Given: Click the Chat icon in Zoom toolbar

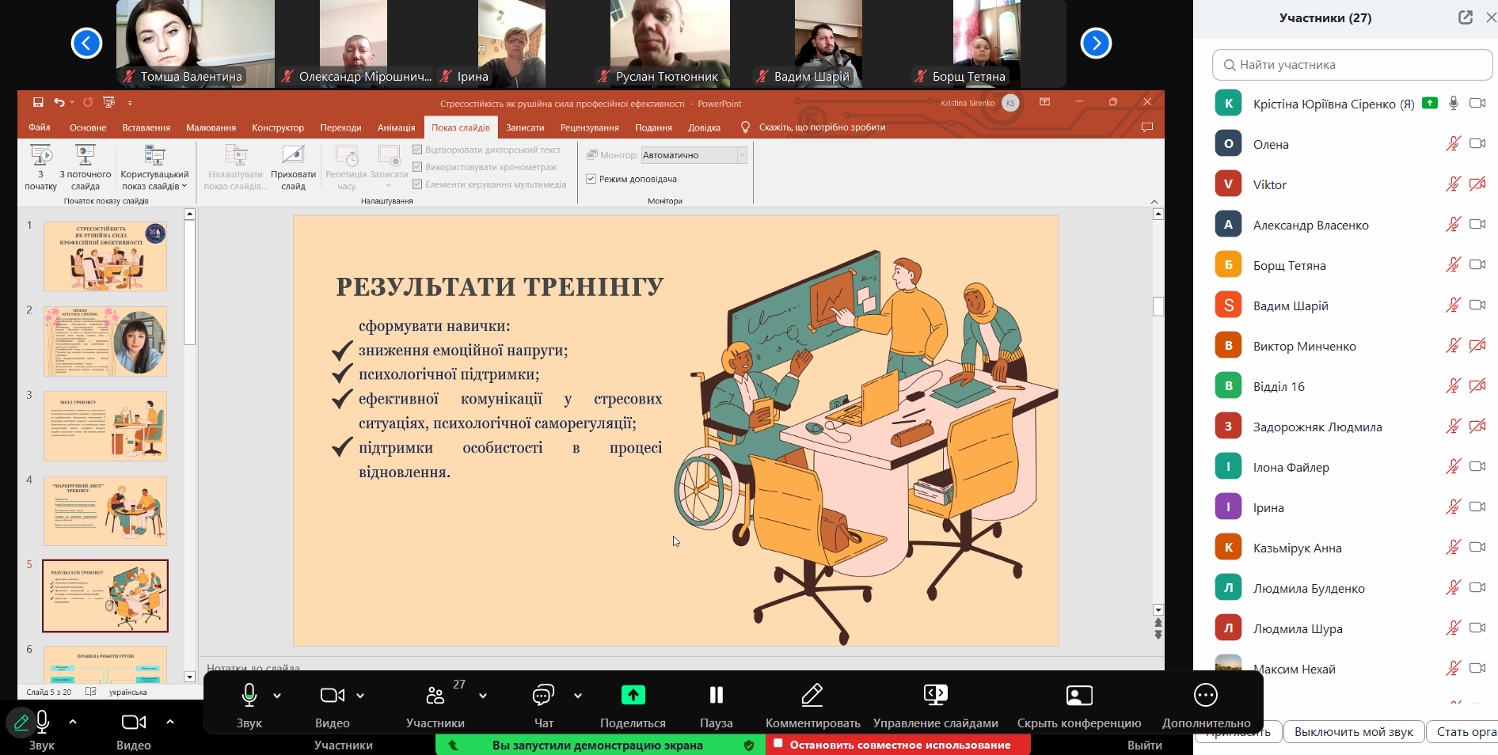Looking at the screenshot, I should [x=543, y=696].
